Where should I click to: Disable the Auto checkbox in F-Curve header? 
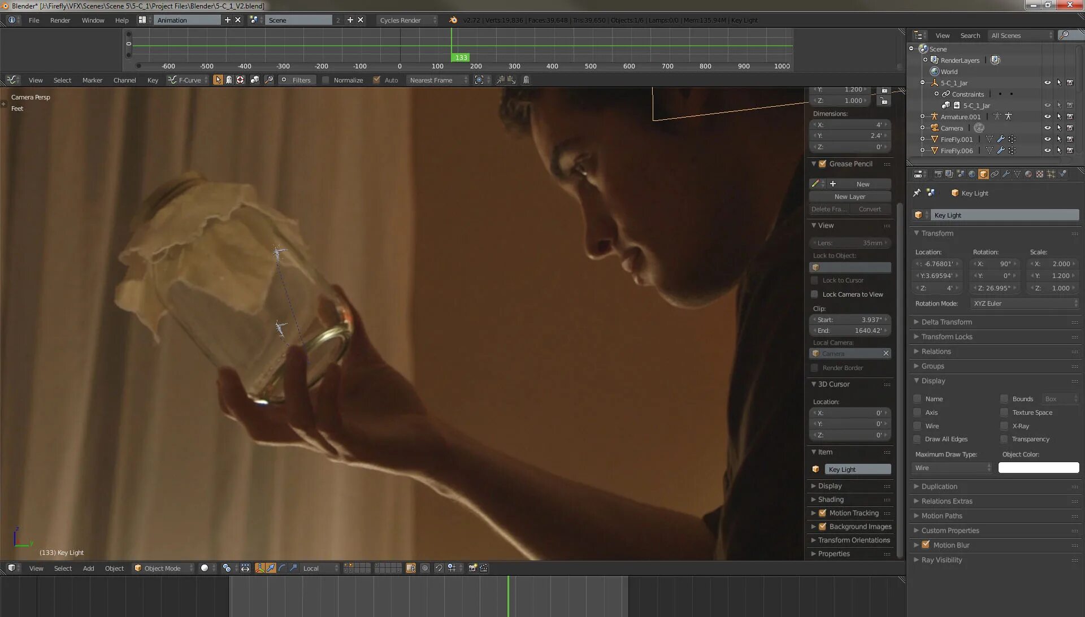[377, 80]
